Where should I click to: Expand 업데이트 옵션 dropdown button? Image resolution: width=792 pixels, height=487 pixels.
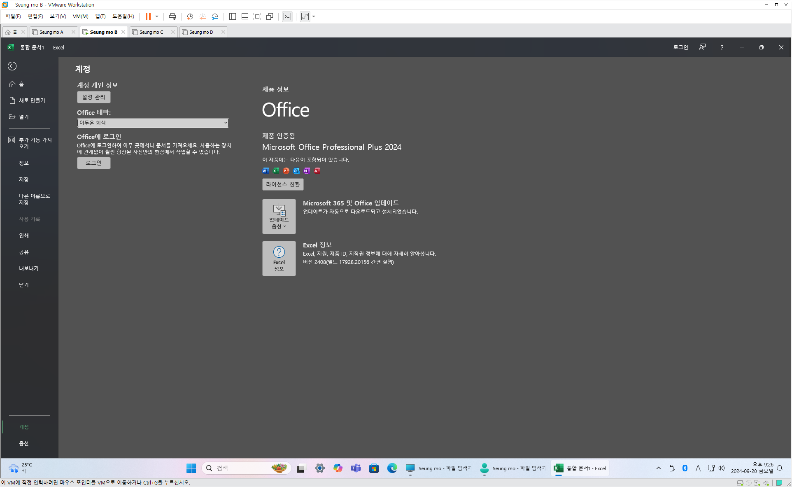[279, 217]
